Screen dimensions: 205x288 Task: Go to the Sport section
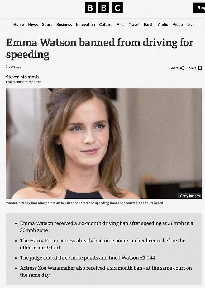[x=47, y=25]
